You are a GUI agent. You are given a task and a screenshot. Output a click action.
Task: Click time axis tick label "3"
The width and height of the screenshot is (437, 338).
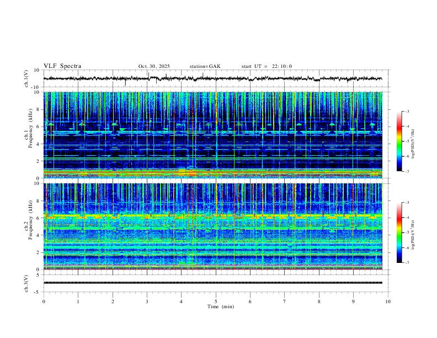(x=147, y=302)
